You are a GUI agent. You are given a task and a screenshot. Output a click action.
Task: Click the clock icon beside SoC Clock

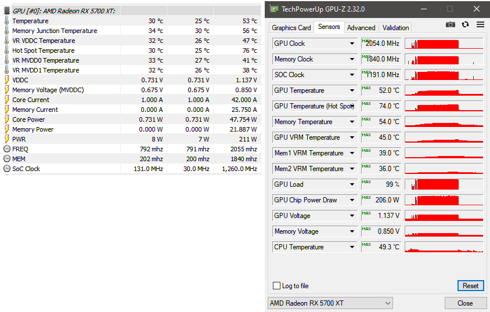(7, 169)
